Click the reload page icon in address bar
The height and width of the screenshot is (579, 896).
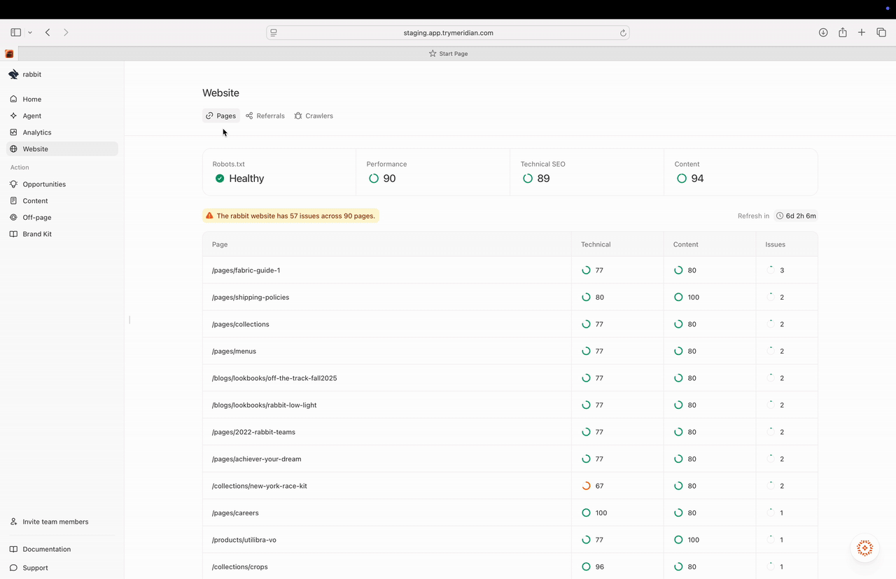[622, 33]
